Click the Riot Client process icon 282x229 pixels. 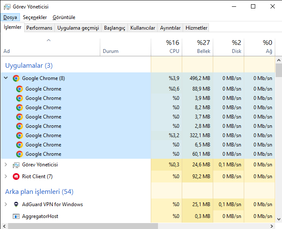(x=16, y=177)
